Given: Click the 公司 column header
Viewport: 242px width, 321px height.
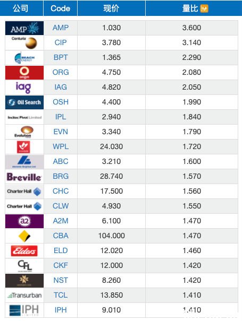Looking at the screenshot, I should tap(22, 8).
